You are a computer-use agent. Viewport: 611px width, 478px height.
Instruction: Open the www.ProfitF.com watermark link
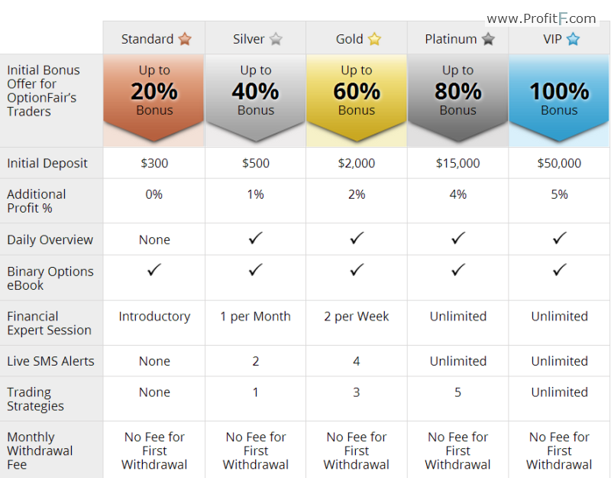[x=541, y=18]
